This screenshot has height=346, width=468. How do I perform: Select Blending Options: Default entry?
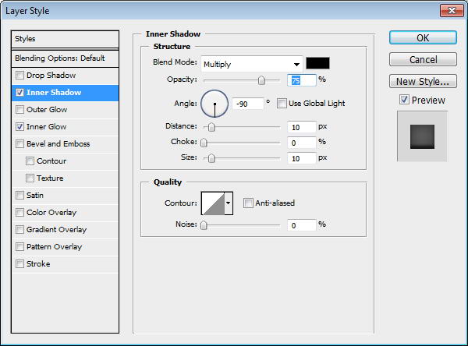pyautogui.click(x=65, y=58)
